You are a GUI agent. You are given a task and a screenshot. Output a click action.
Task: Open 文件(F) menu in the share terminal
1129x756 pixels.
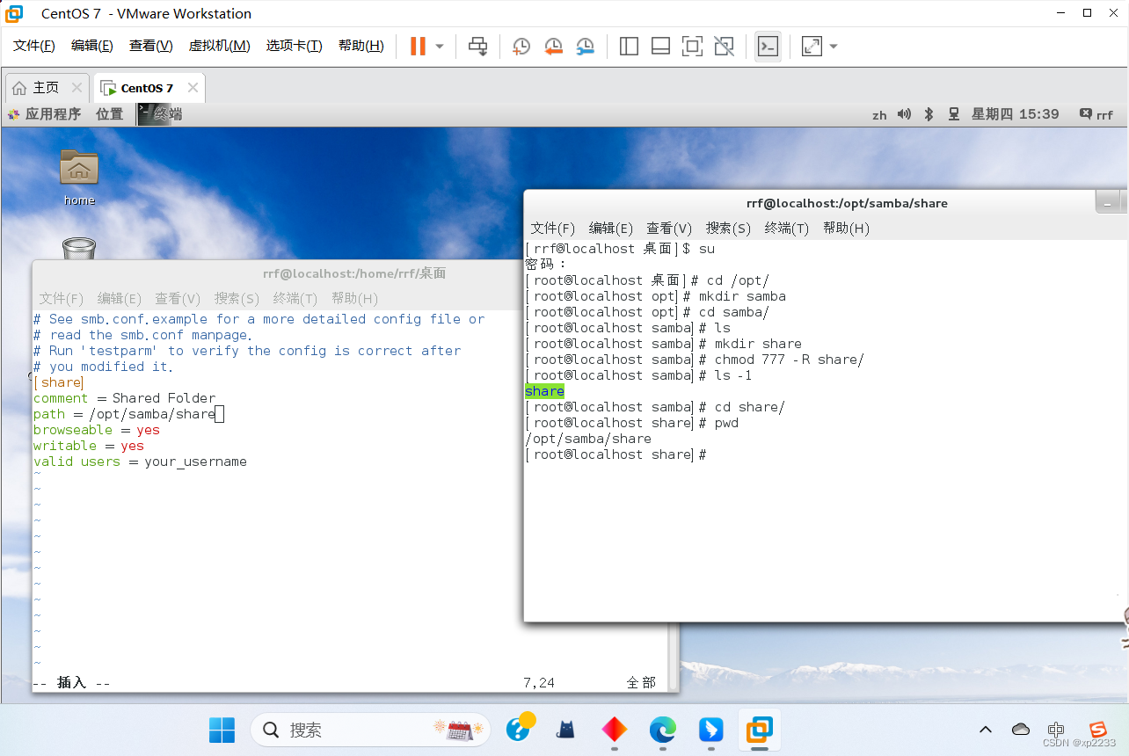(x=553, y=228)
